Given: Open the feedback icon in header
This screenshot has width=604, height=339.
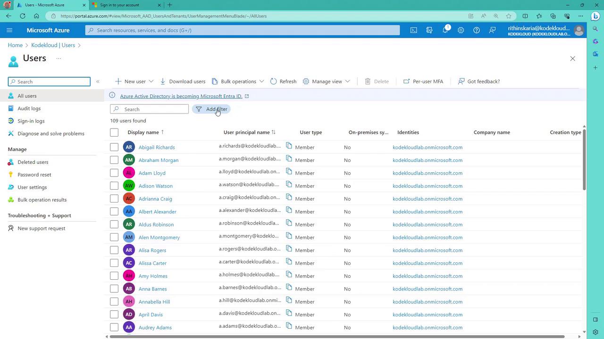Looking at the screenshot, I should pyautogui.click(x=492, y=30).
